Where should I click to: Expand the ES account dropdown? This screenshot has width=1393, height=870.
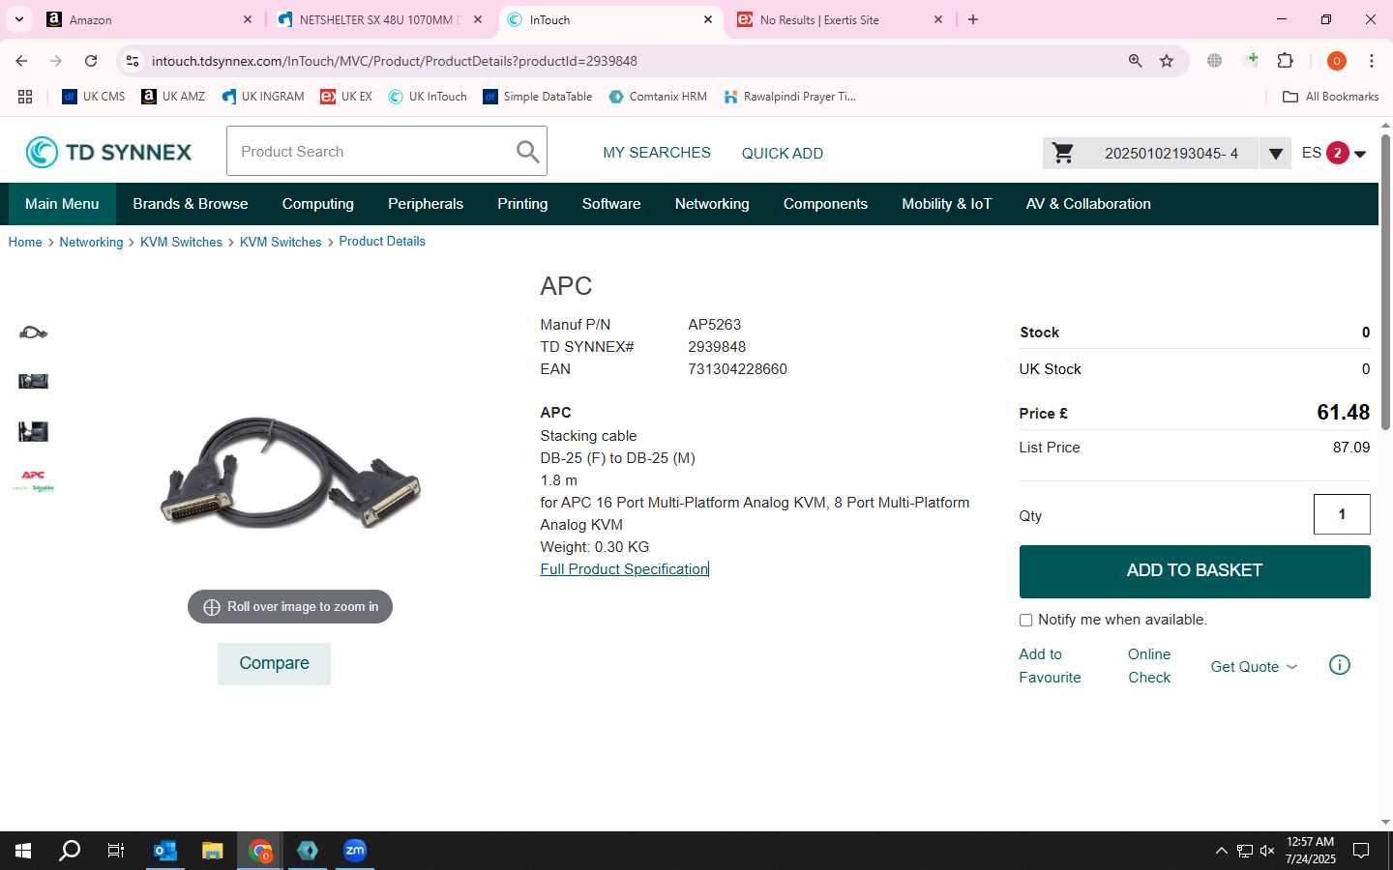pos(1360,154)
